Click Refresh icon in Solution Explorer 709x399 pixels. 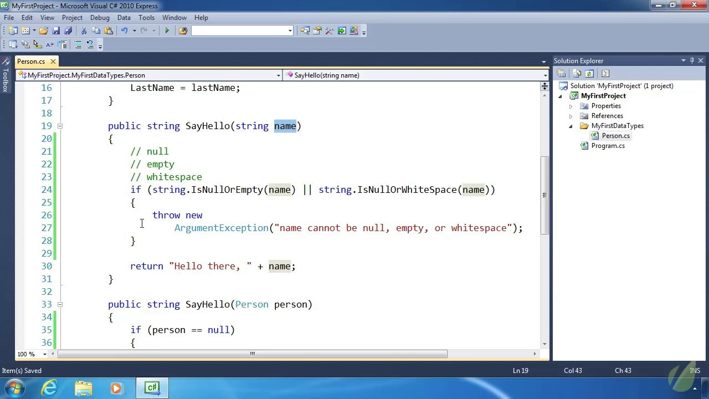(589, 74)
